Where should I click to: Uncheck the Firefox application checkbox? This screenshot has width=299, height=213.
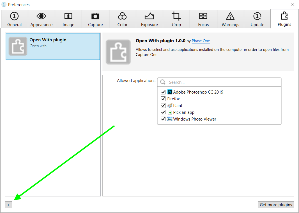click(163, 99)
